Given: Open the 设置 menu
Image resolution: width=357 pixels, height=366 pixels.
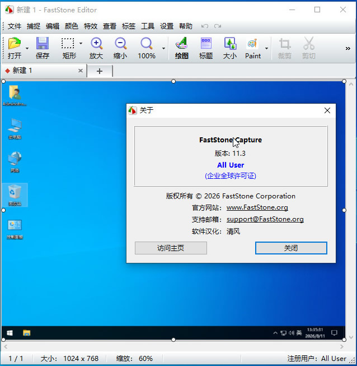Looking at the screenshot, I should click(x=167, y=26).
